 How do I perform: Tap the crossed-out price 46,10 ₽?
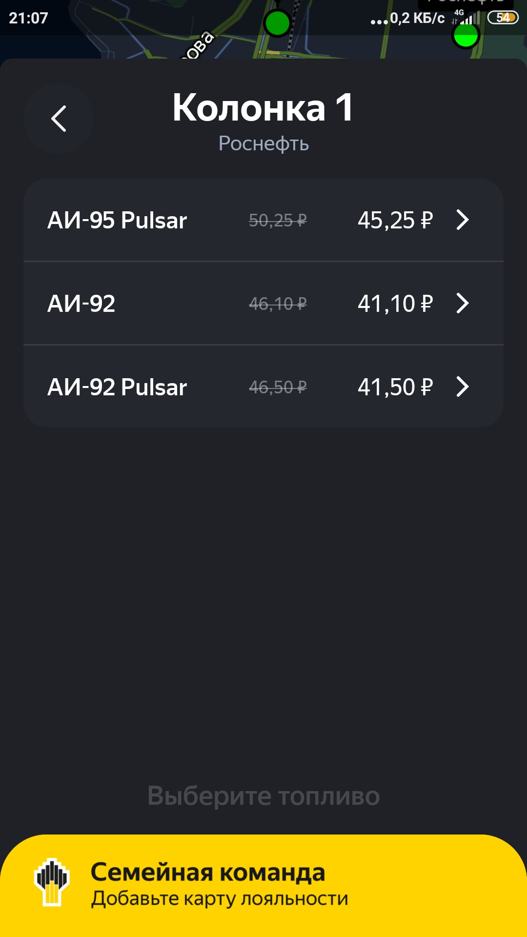coord(278,304)
